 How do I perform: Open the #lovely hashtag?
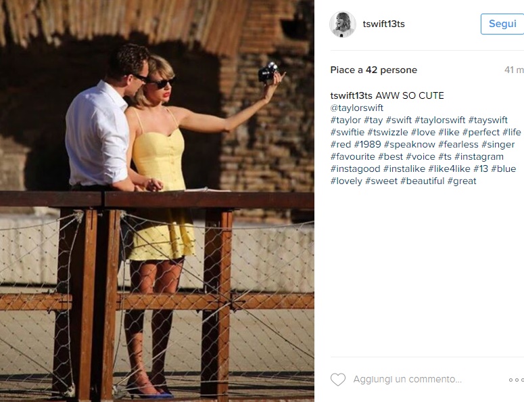pyautogui.click(x=346, y=181)
